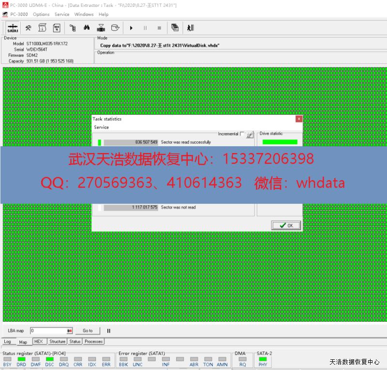Open the Windows menu in menu bar
The image size is (387, 370).
pos(84,15)
